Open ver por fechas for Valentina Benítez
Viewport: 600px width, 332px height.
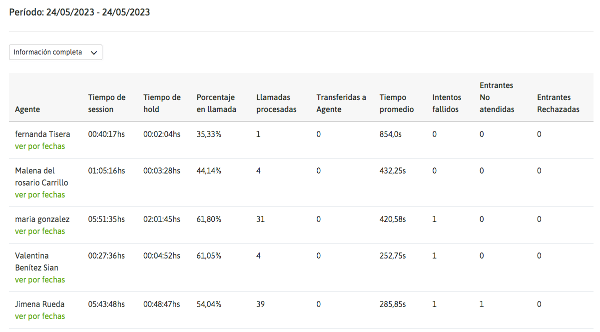[40, 279]
